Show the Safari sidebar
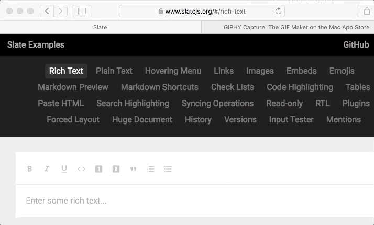The image size is (374, 225). click(x=82, y=11)
